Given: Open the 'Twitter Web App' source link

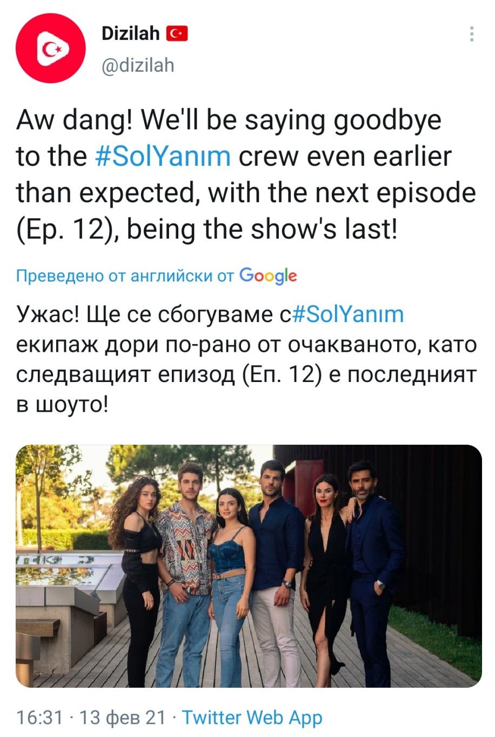Looking at the screenshot, I should click(252, 718).
